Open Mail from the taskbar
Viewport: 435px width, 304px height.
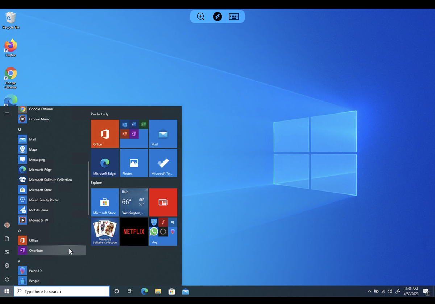pyautogui.click(x=186, y=291)
